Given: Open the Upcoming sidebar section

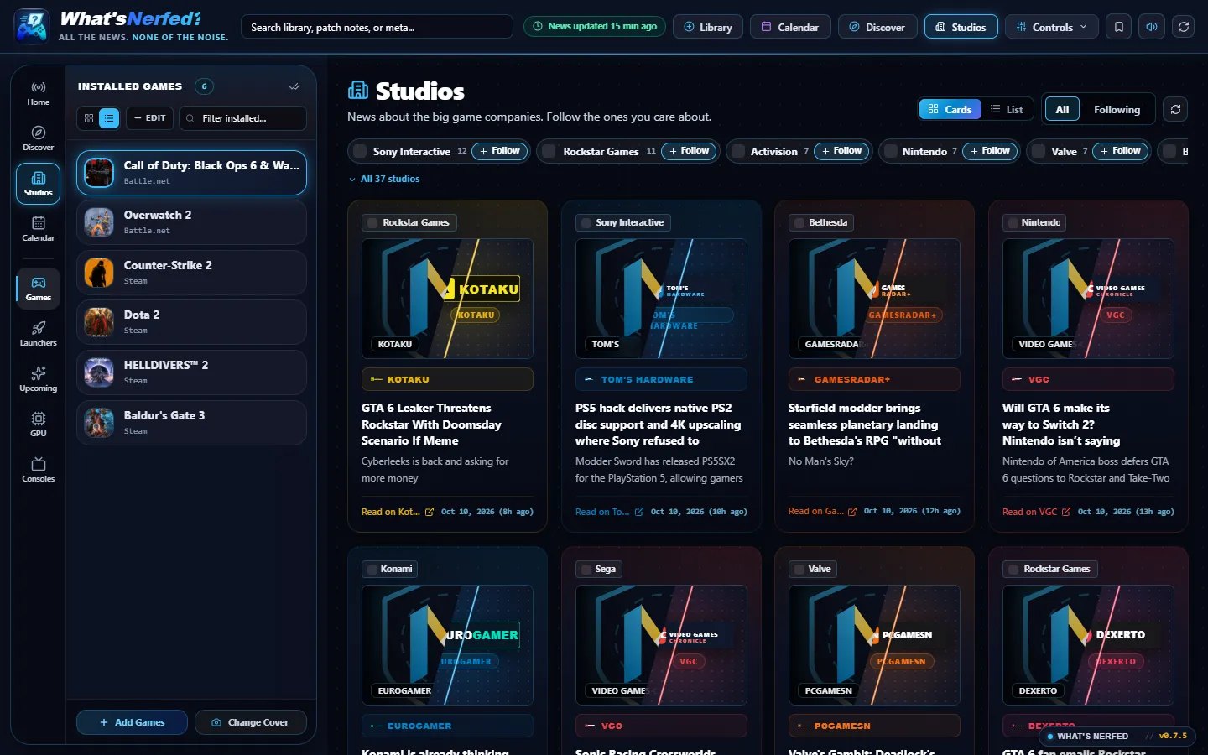Looking at the screenshot, I should [38, 379].
